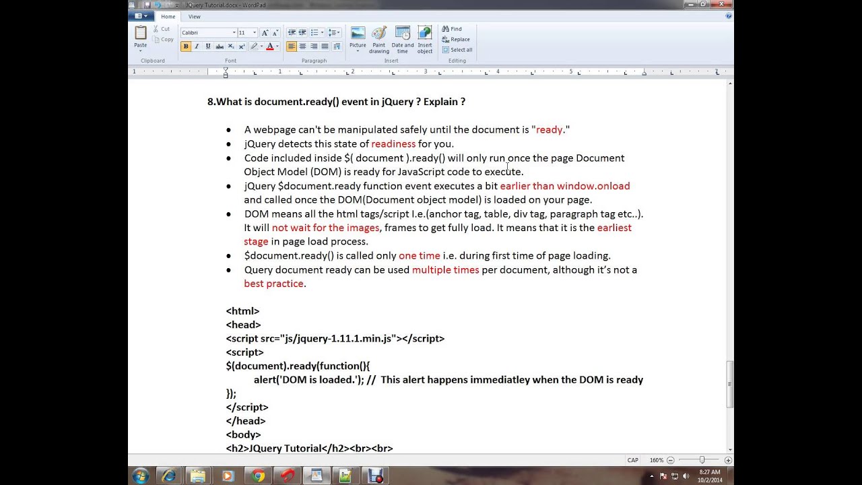This screenshot has width=862, height=485.
Task: Expand the Picture dropdown arrow
Action: (x=358, y=51)
